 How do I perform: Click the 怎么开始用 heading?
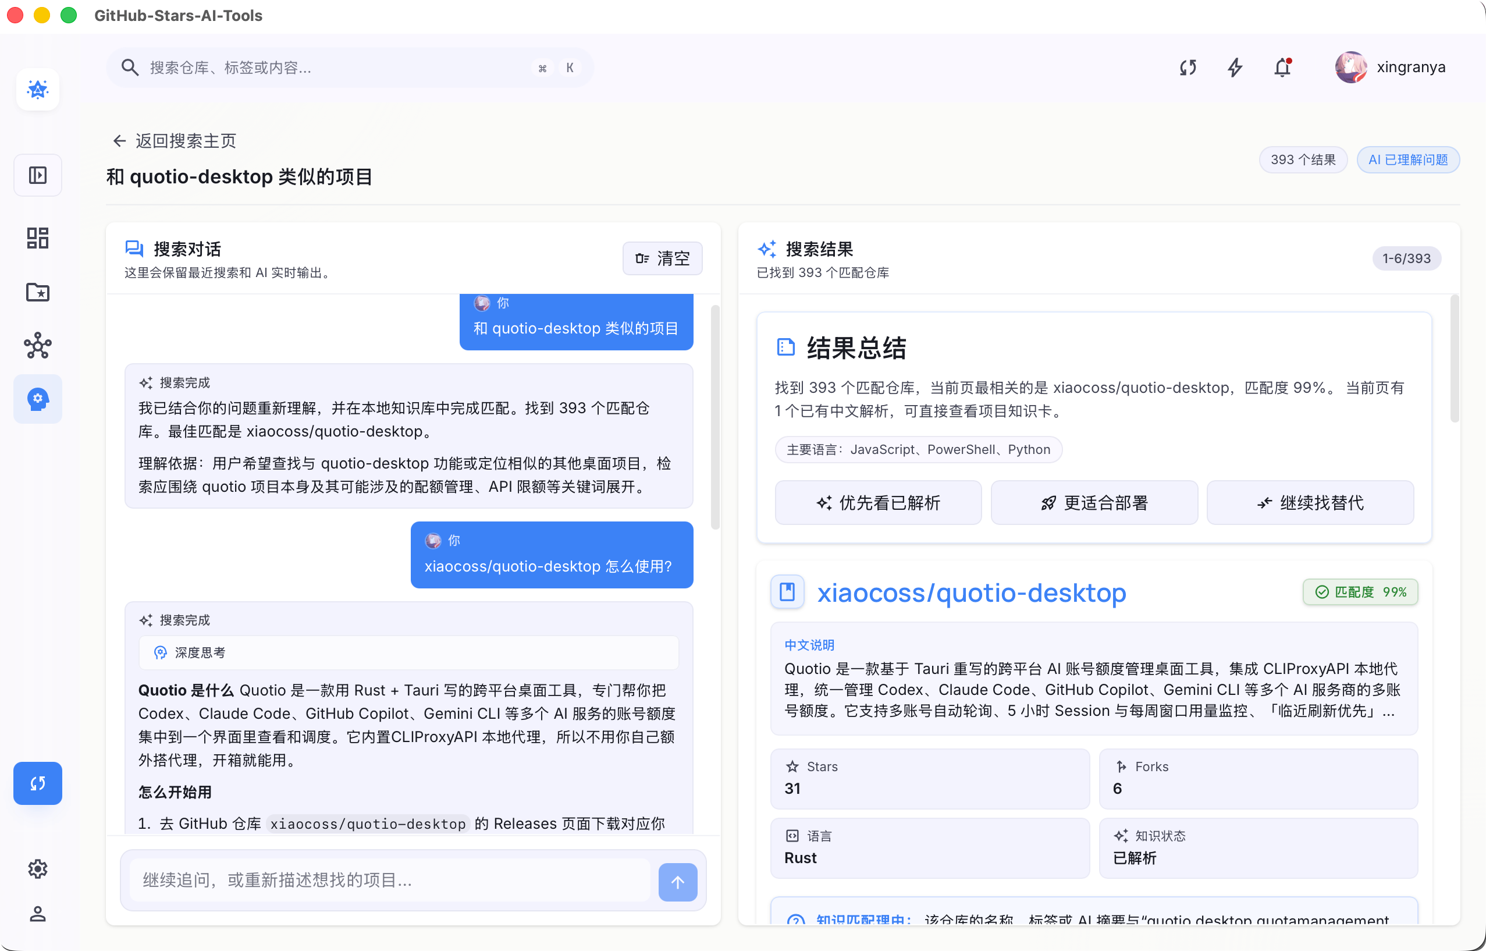[175, 792]
